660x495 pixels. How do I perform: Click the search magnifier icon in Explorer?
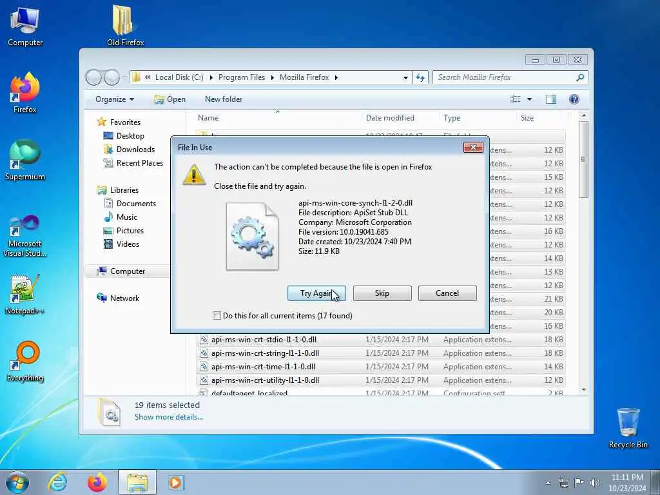coord(580,77)
